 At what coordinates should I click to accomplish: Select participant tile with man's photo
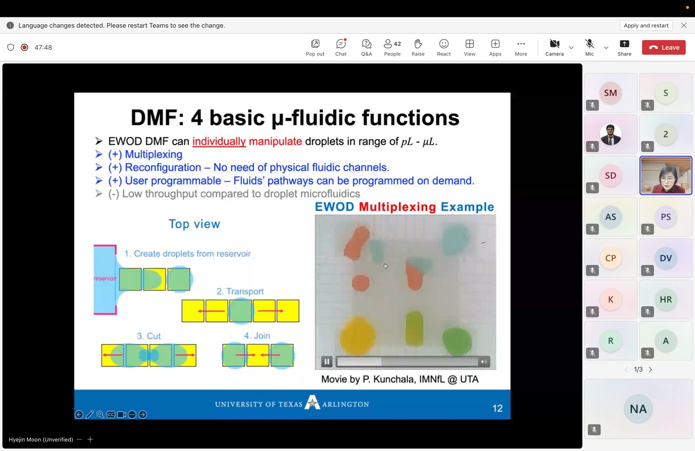(x=610, y=134)
